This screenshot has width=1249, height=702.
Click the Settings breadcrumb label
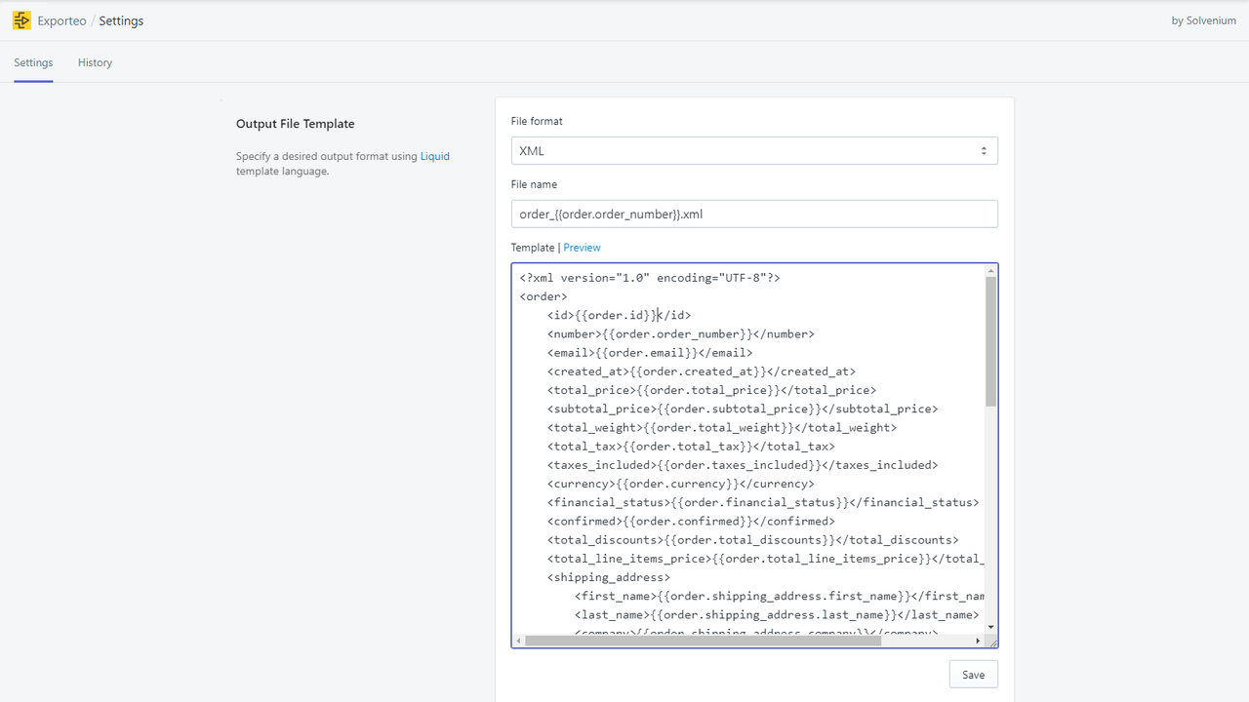point(121,19)
